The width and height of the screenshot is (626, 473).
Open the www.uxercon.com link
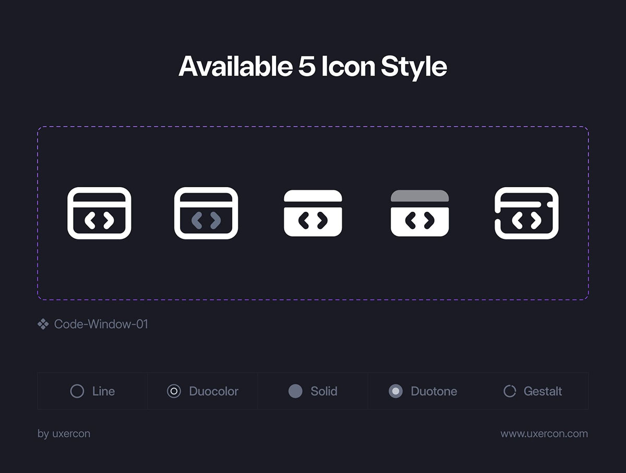click(544, 434)
